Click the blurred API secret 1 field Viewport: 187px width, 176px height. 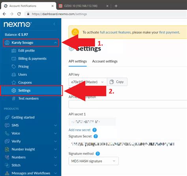pos(92,122)
